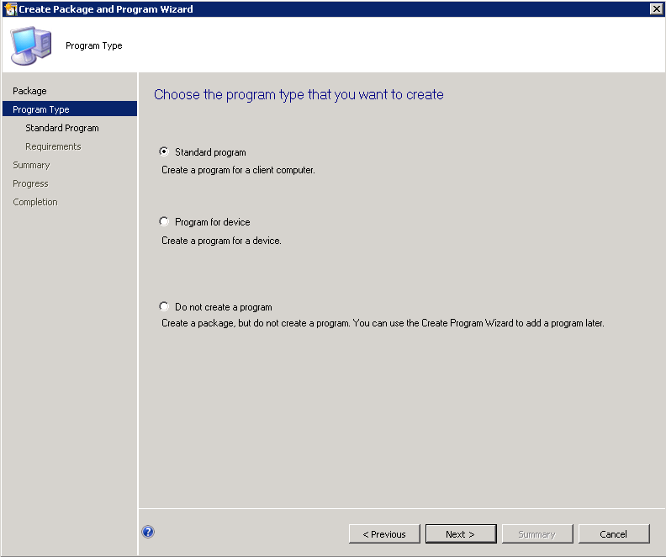Select the Standard program radio button
The height and width of the screenshot is (557, 666).
tap(163, 151)
